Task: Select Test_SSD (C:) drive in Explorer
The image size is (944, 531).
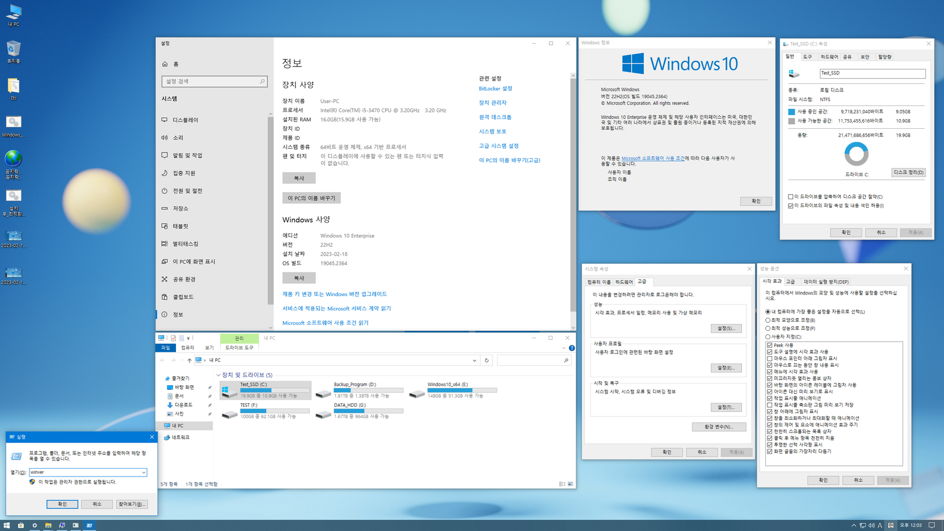Action: pos(266,390)
